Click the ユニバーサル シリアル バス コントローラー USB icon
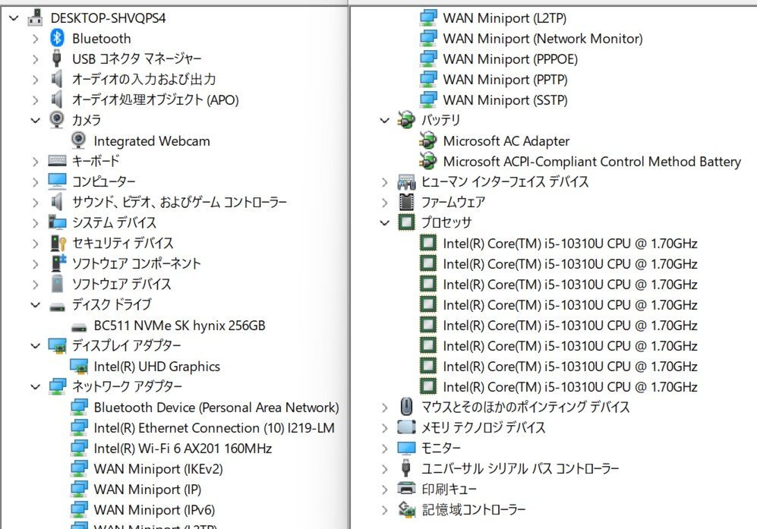Viewport: 757px width, 529px height. pyautogui.click(x=406, y=468)
